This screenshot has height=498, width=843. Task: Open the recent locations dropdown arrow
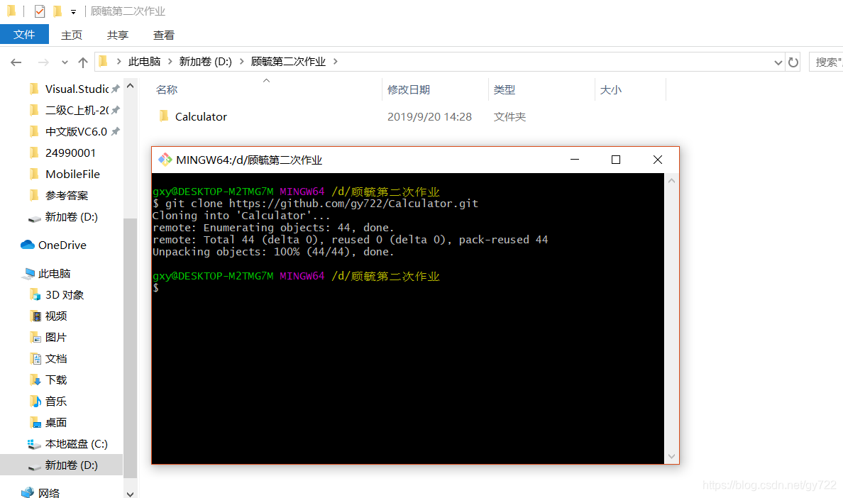(65, 62)
